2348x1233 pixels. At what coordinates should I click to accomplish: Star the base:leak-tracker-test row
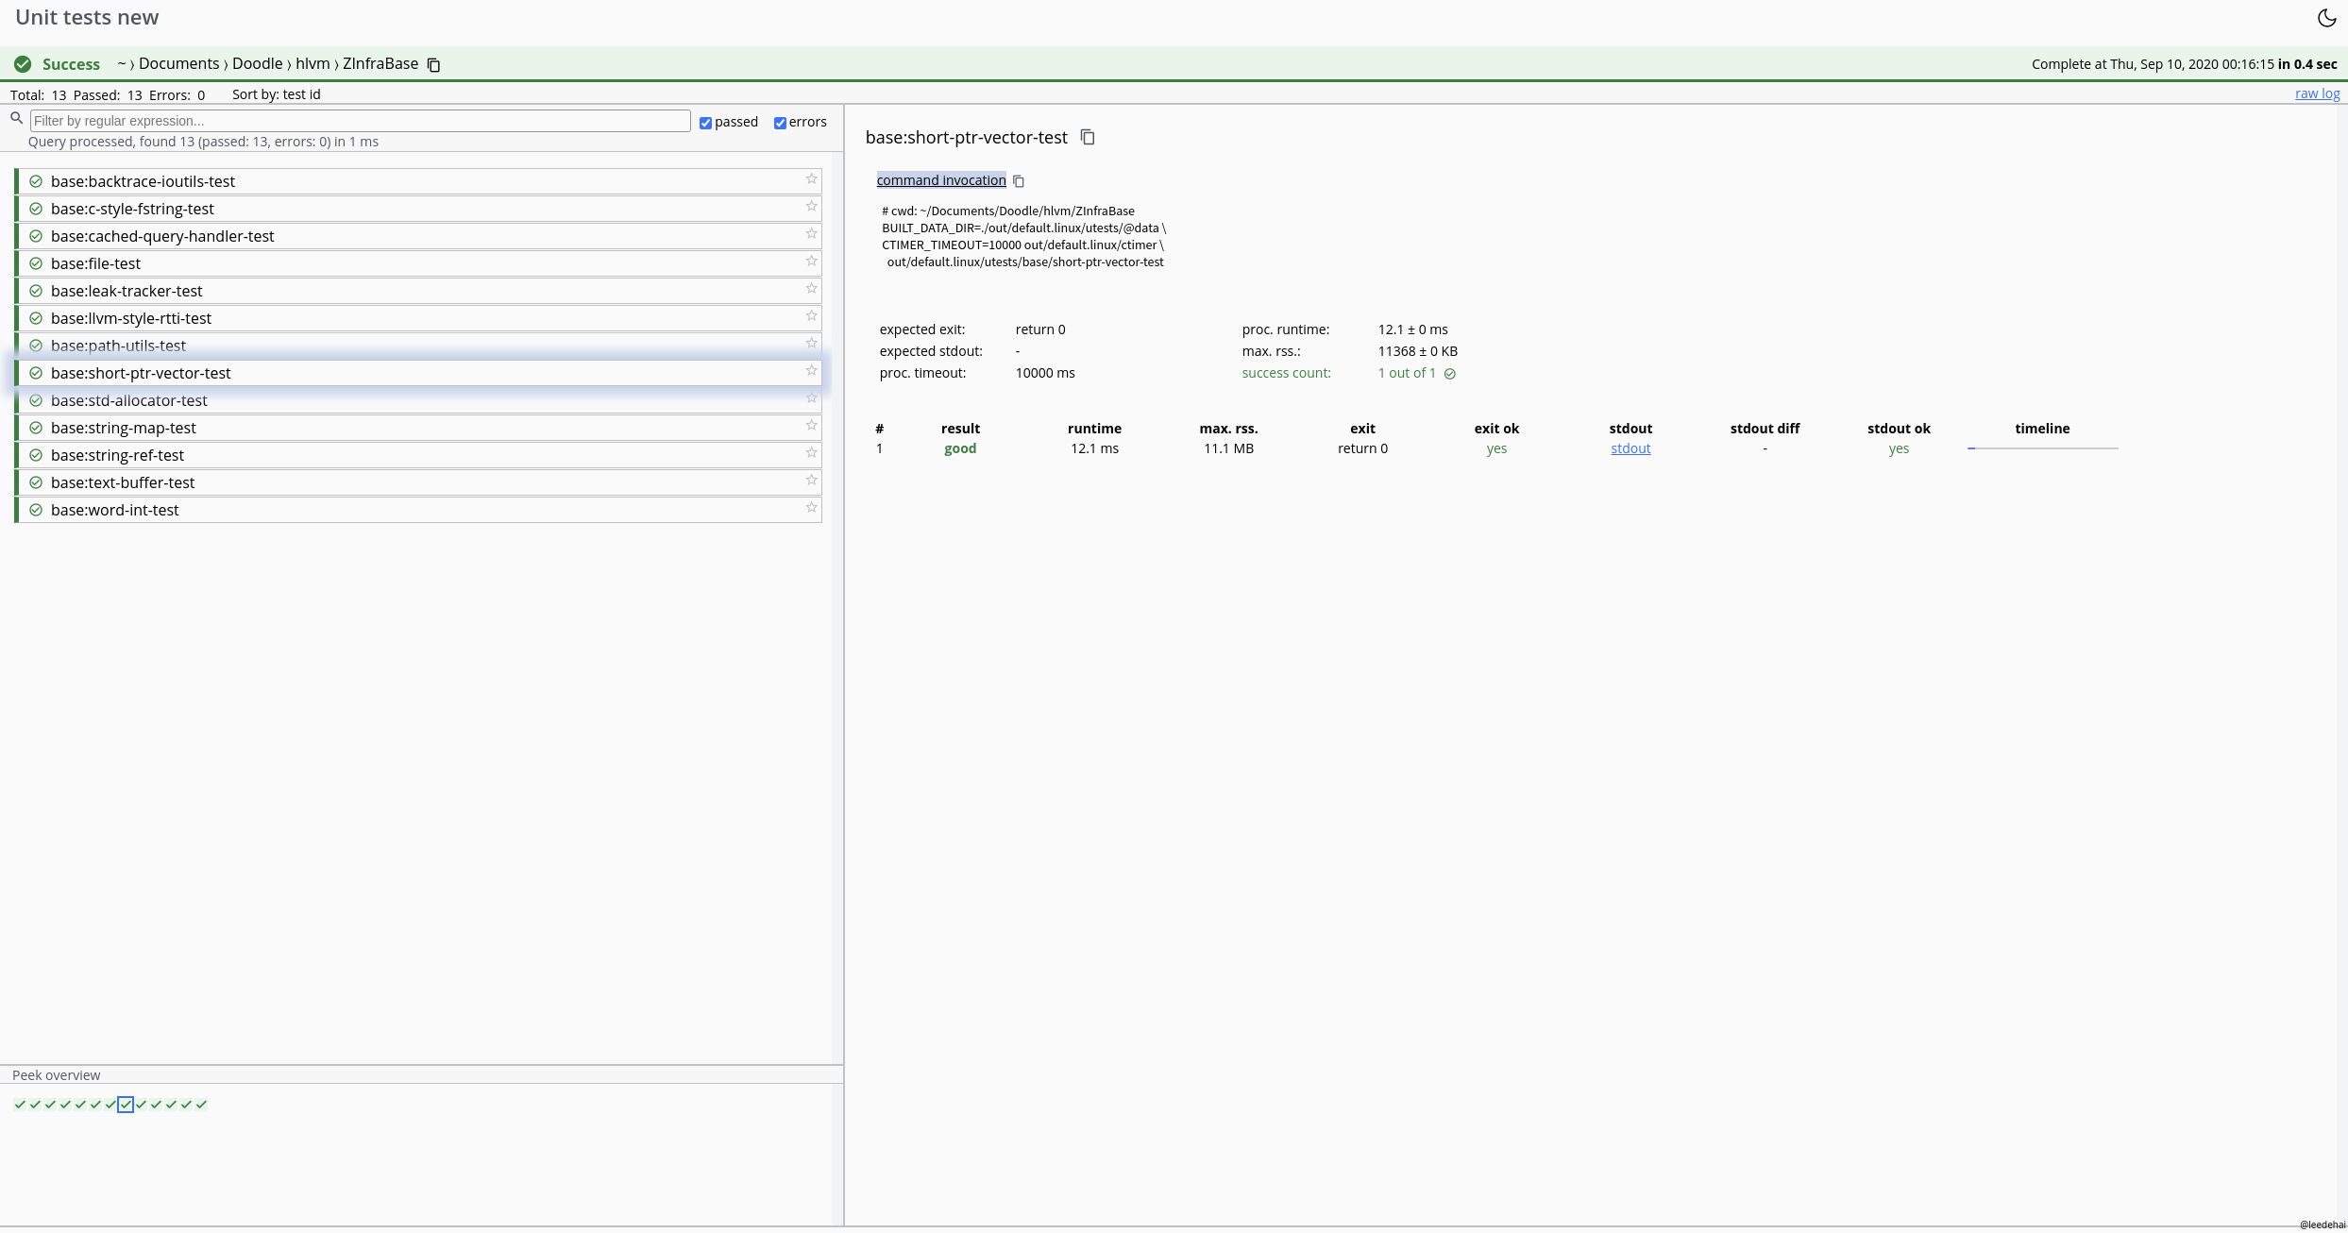pos(811,288)
